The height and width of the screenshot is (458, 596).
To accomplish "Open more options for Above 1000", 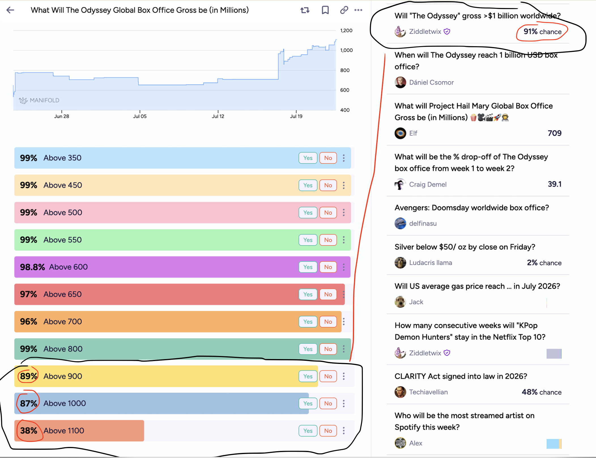I will click(x=344, y=403).
